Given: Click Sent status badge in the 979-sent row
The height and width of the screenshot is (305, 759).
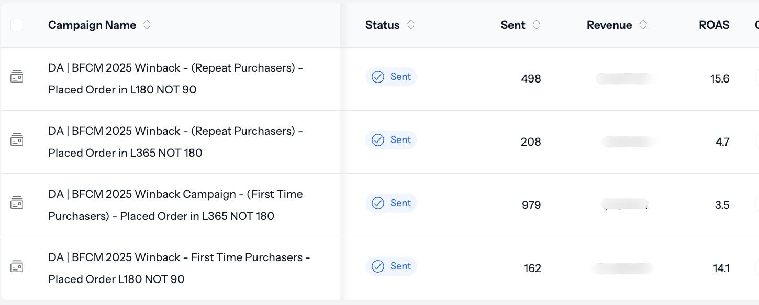Looking at the screenshot, I should pos(391,203).
